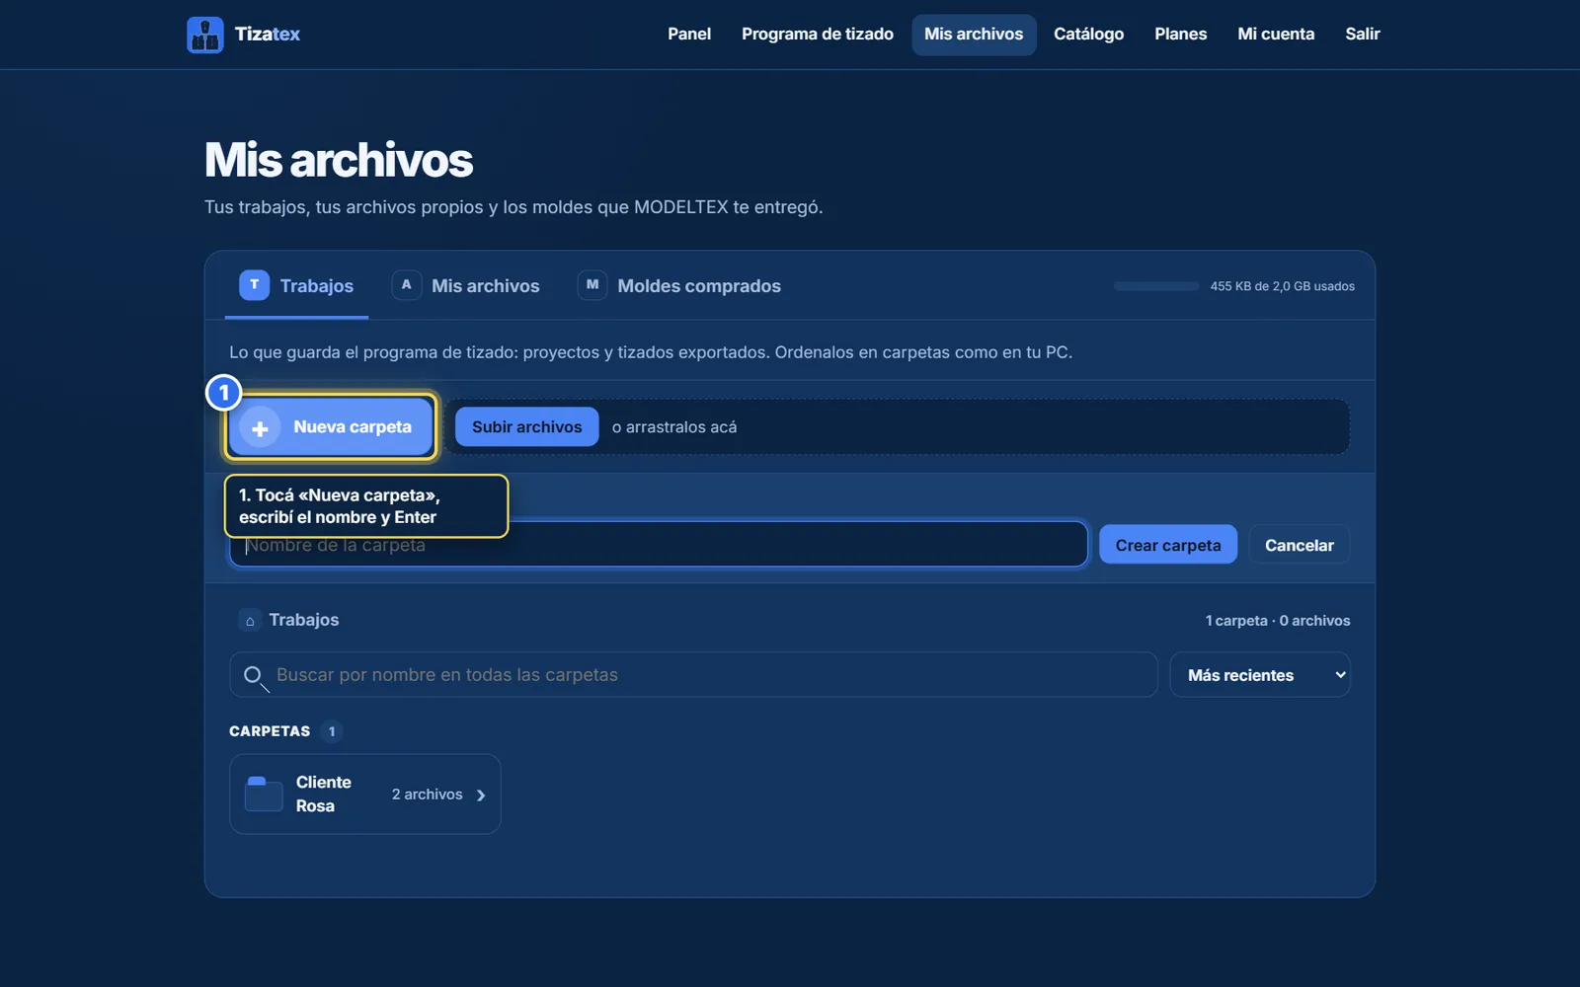This screenshot has width=1580, height=987.
Task: Click the Cliente Rosa folder name
Action: (324, 795)
